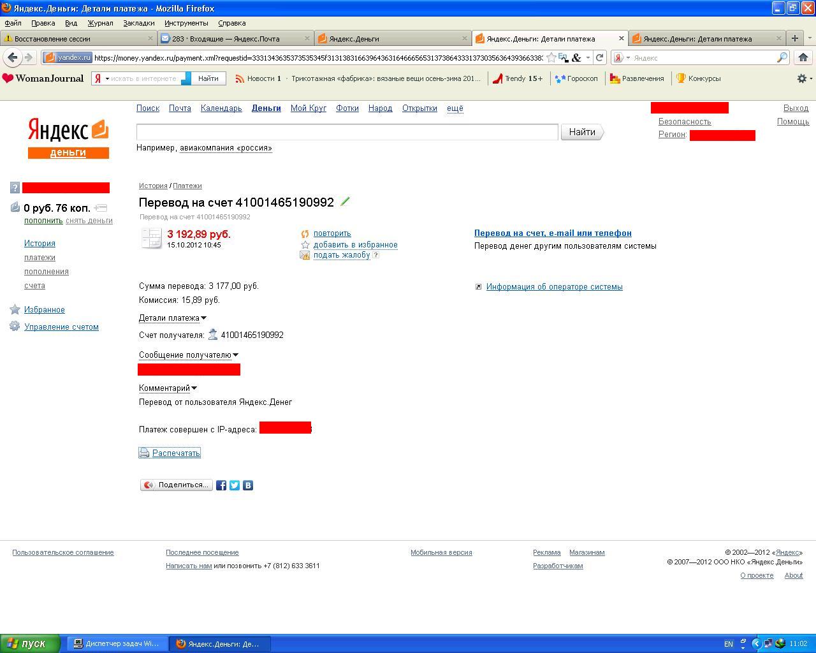Screen dimensions: 816x653
Task: Open a new tab with plus button
Action: (794, 38)
